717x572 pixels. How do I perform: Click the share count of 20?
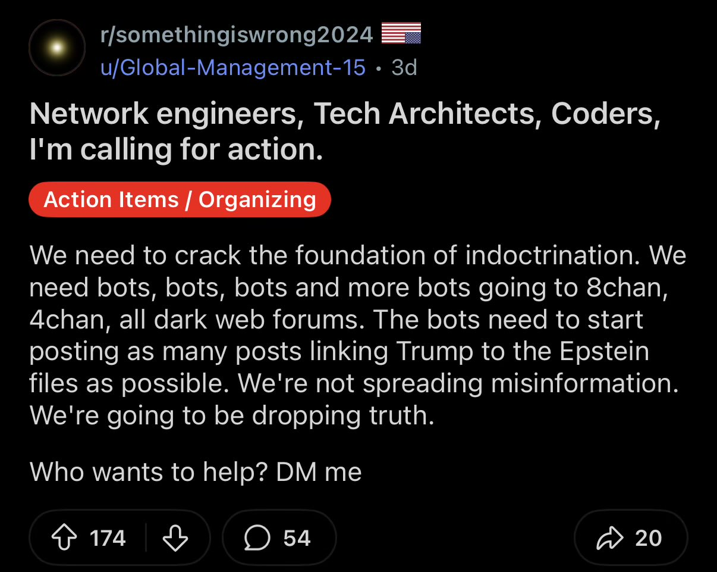(x=648, y=538)
